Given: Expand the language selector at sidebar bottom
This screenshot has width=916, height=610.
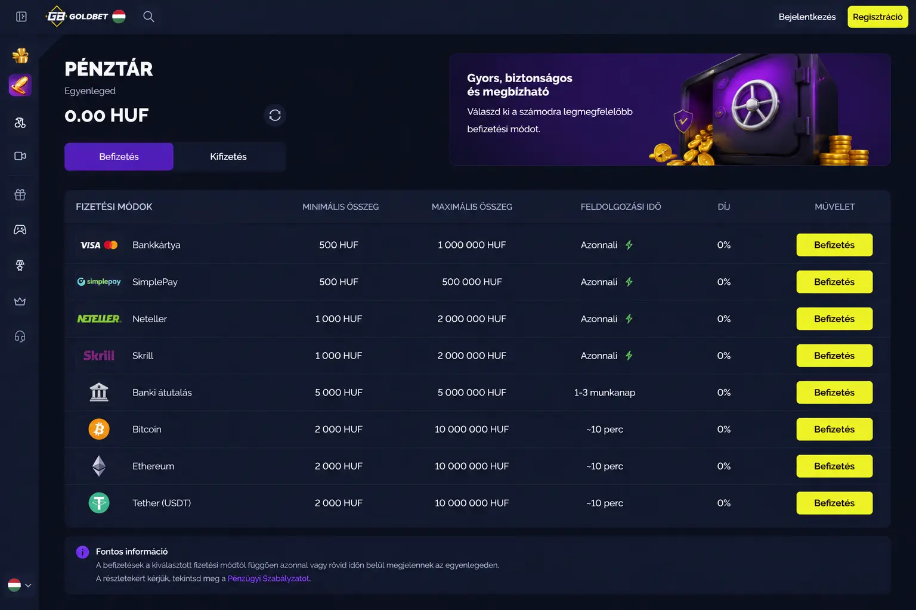Looking at the screenshot, I should 20,585.
